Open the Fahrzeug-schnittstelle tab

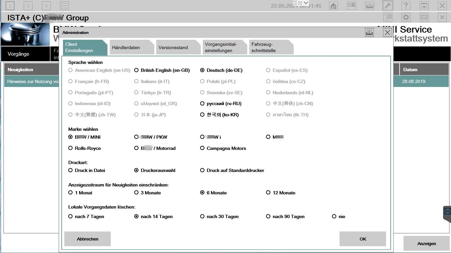click(x=271, y=47)
